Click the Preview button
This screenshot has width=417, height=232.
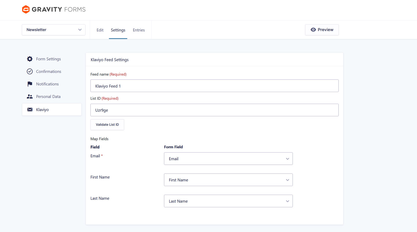point(322,30)
